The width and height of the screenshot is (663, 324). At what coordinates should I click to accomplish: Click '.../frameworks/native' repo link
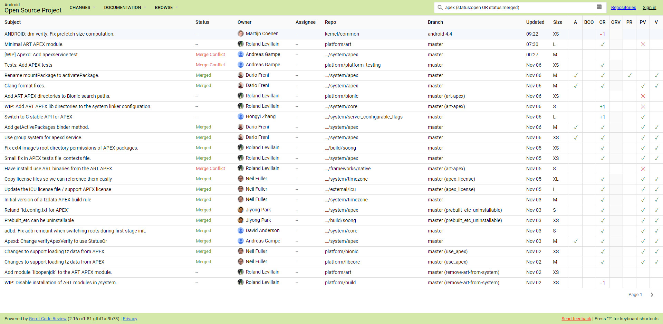coord(348,169)
